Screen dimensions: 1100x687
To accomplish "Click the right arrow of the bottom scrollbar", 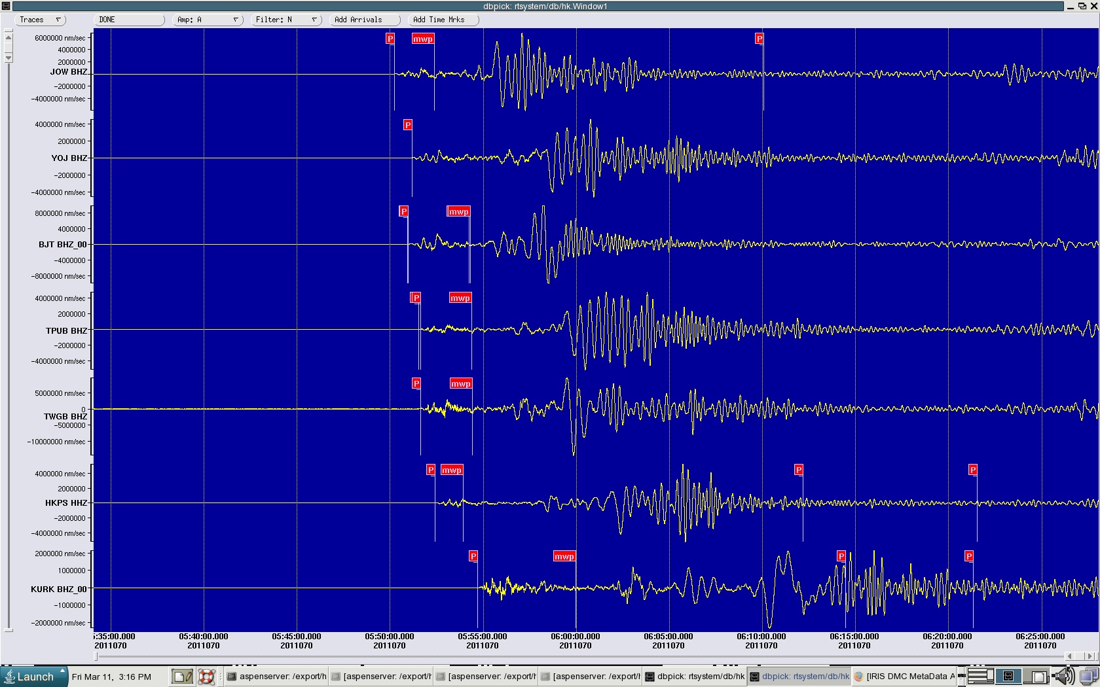I will 1090,656.
